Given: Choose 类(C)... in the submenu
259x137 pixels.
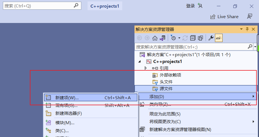Looking at the screenshot, I should pos(91,131).
